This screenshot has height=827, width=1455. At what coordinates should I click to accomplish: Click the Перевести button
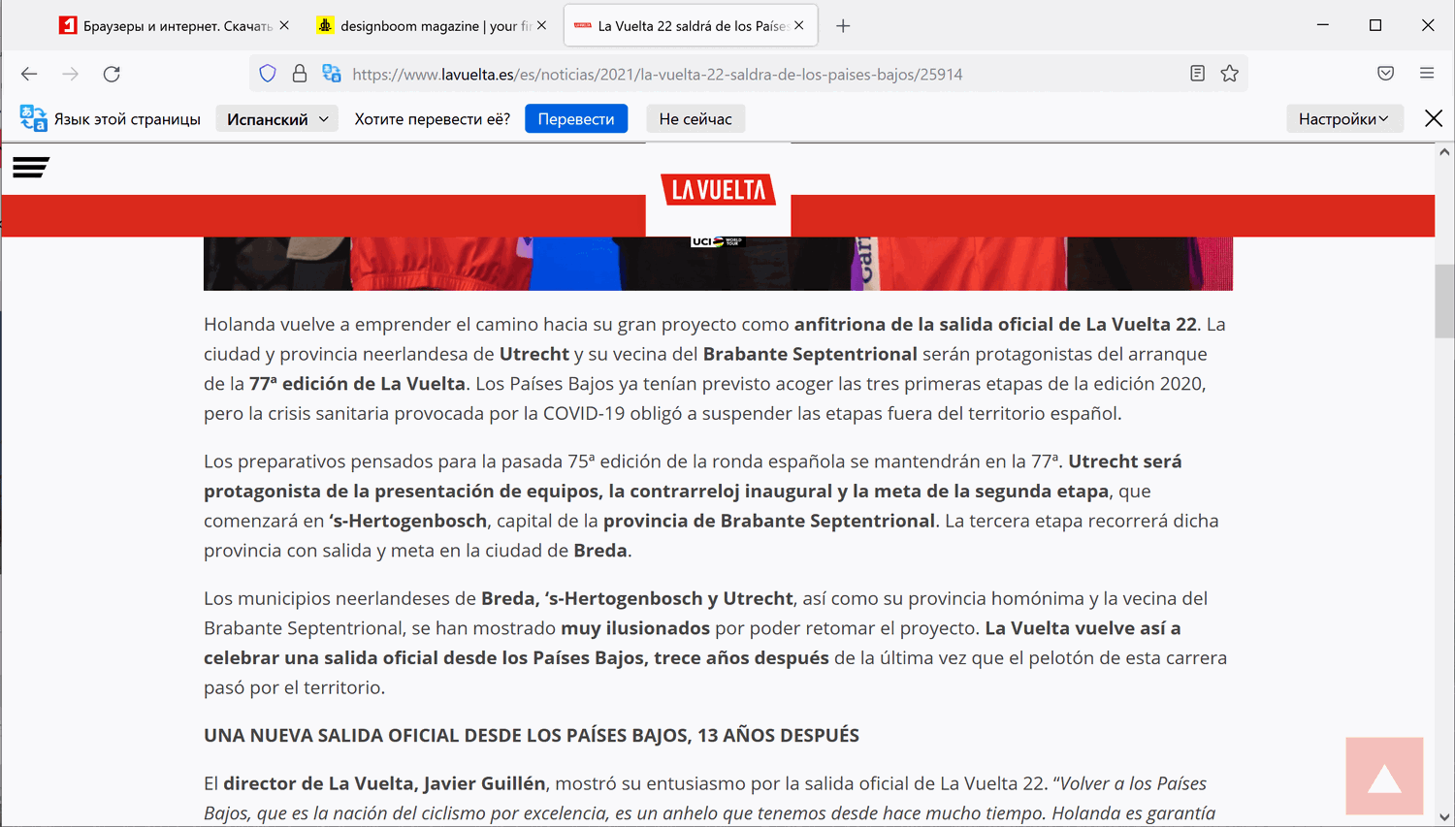576,119
